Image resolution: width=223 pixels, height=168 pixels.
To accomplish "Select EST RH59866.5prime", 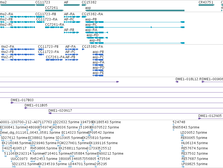I will [32, 151].
